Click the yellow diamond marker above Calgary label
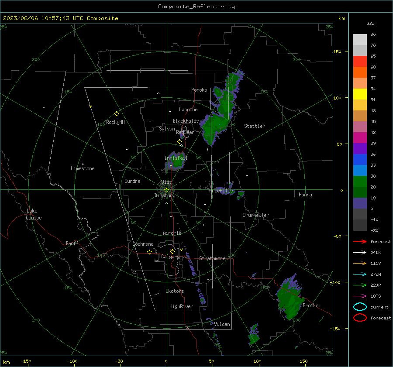This screenshot has height=367, width=393. (172, 251)
